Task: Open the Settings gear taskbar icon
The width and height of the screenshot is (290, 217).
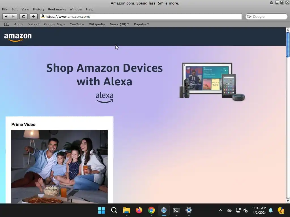Action: coord(189,210)
